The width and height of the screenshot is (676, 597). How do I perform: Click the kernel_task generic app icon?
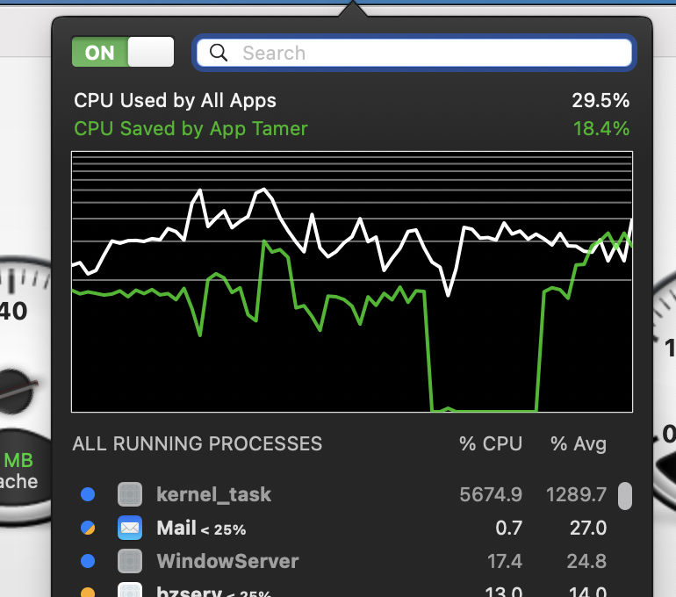(x=130, y=494)
